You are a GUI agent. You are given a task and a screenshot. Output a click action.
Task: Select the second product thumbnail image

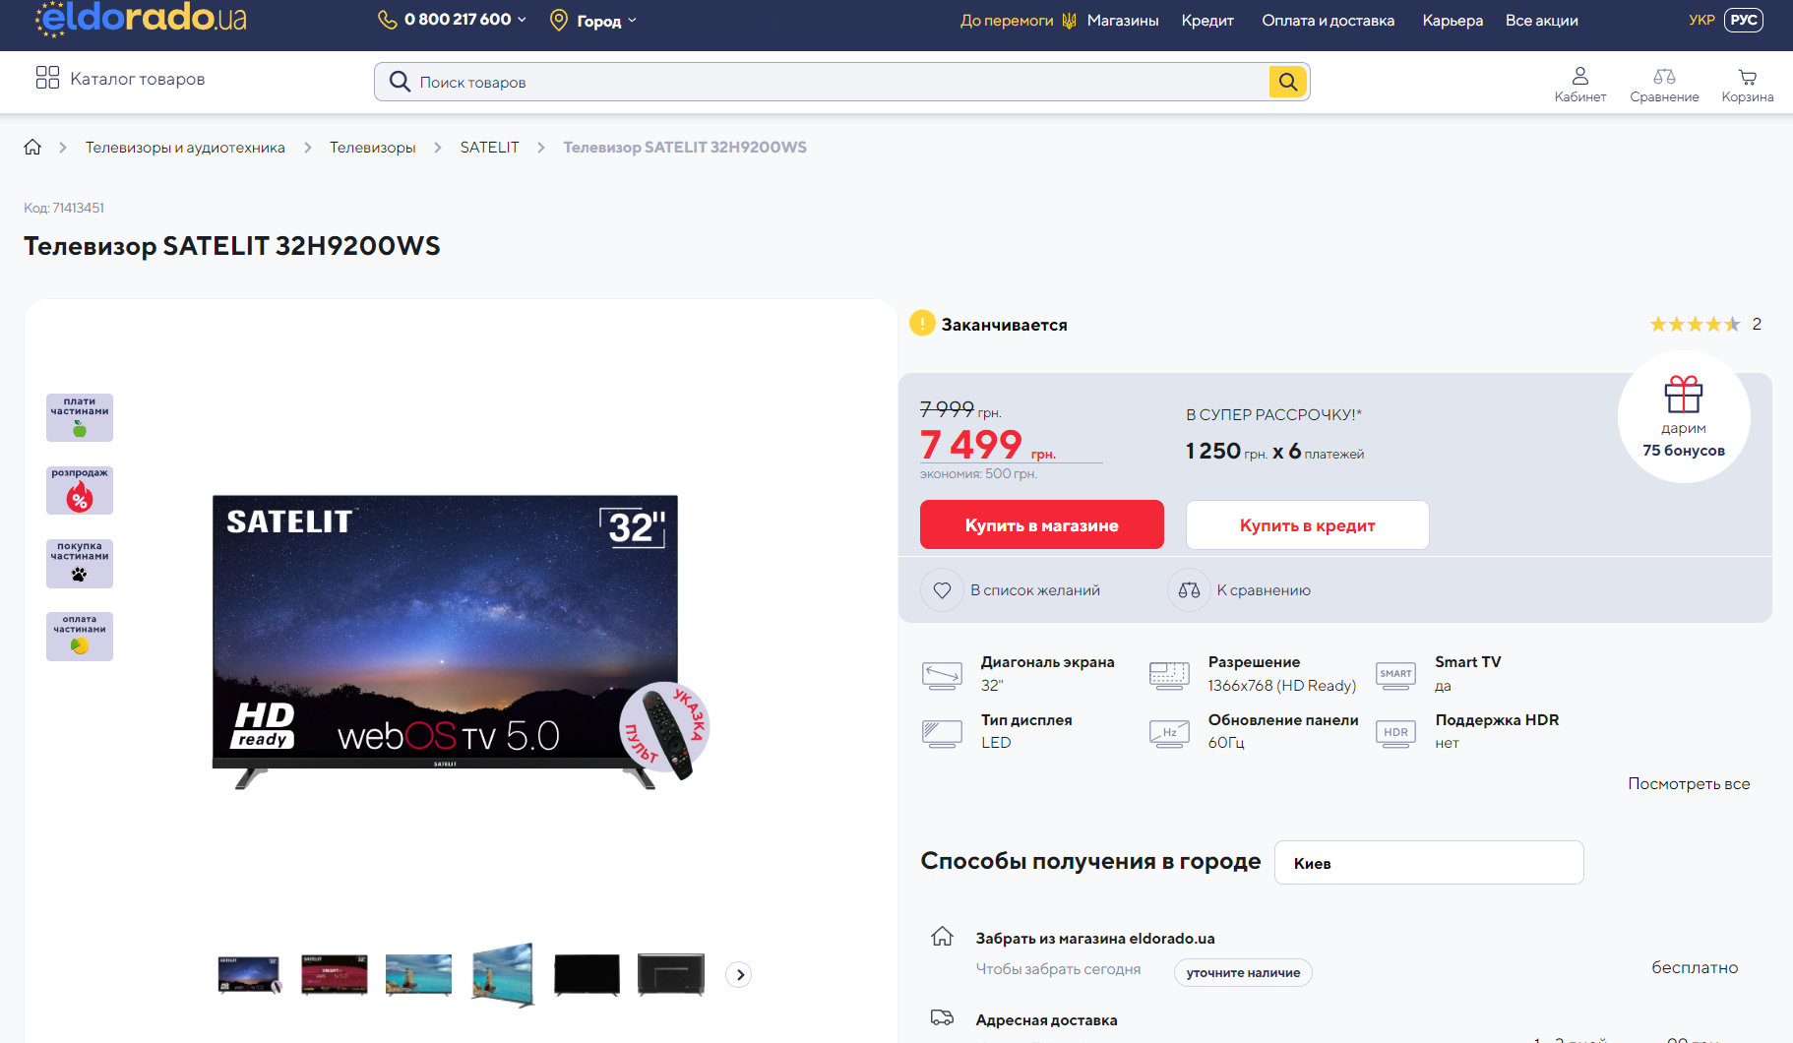[x=335, y=974]
